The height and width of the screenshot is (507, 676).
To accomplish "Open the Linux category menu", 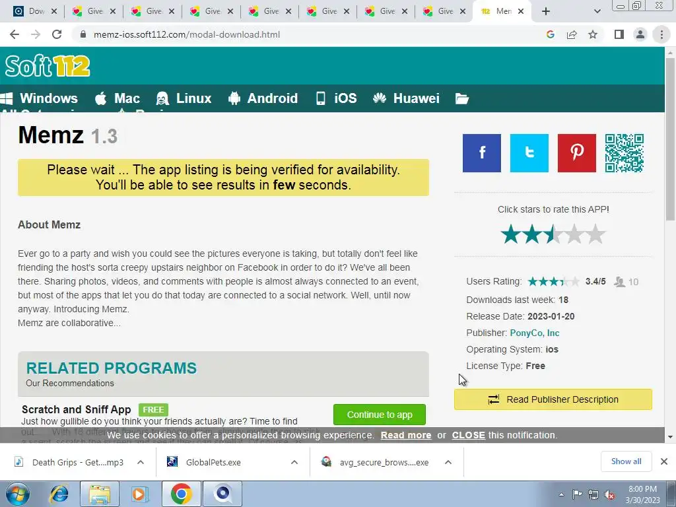I will coord(184,98).
